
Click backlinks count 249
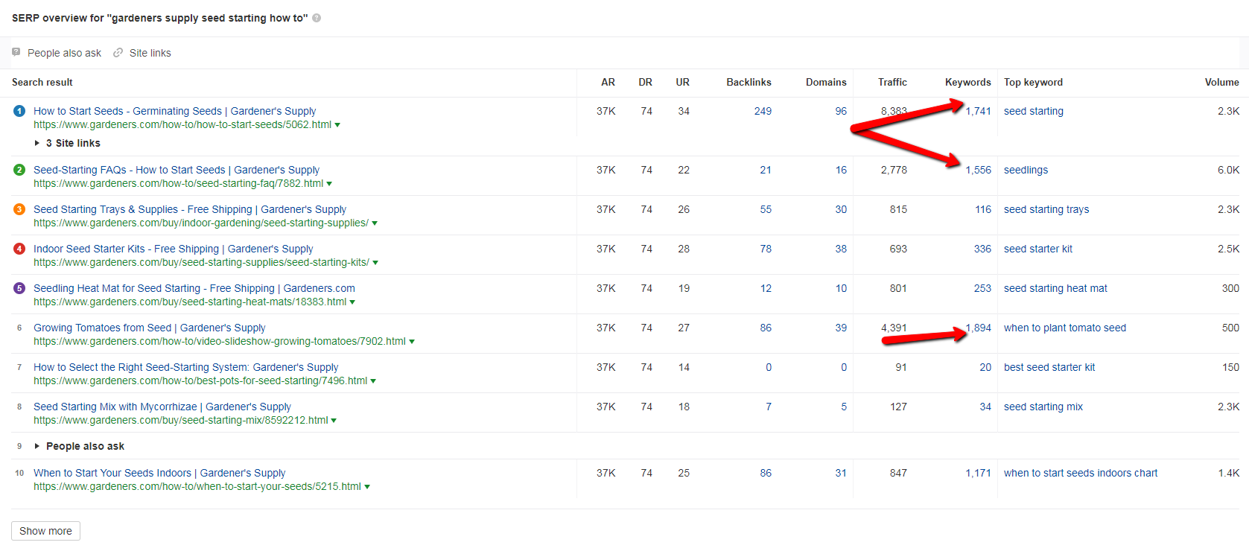pos(763,111)
